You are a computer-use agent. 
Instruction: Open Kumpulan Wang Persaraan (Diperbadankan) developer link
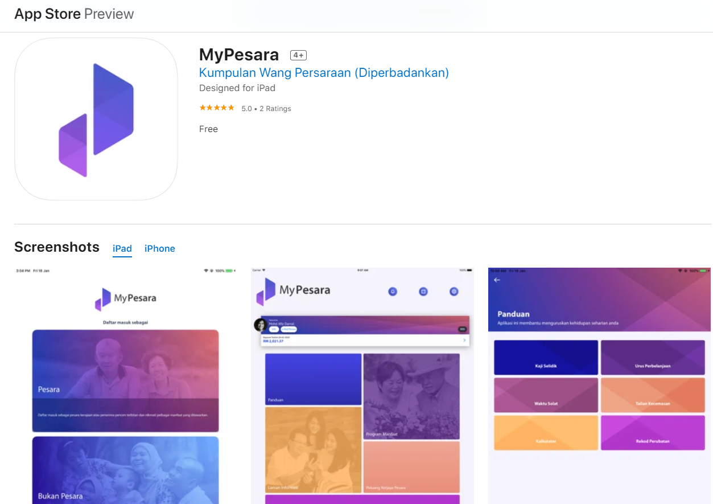tap(324, 73)
